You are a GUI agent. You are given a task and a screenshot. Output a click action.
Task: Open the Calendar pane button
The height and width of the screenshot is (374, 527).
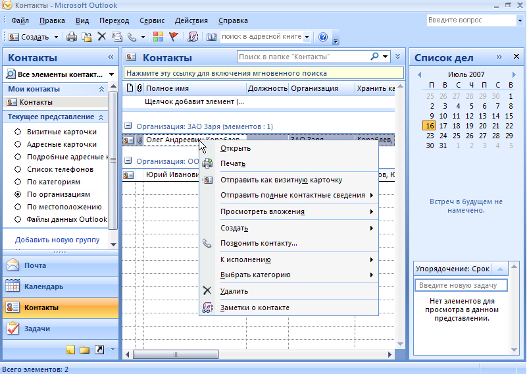pos(61,286)
